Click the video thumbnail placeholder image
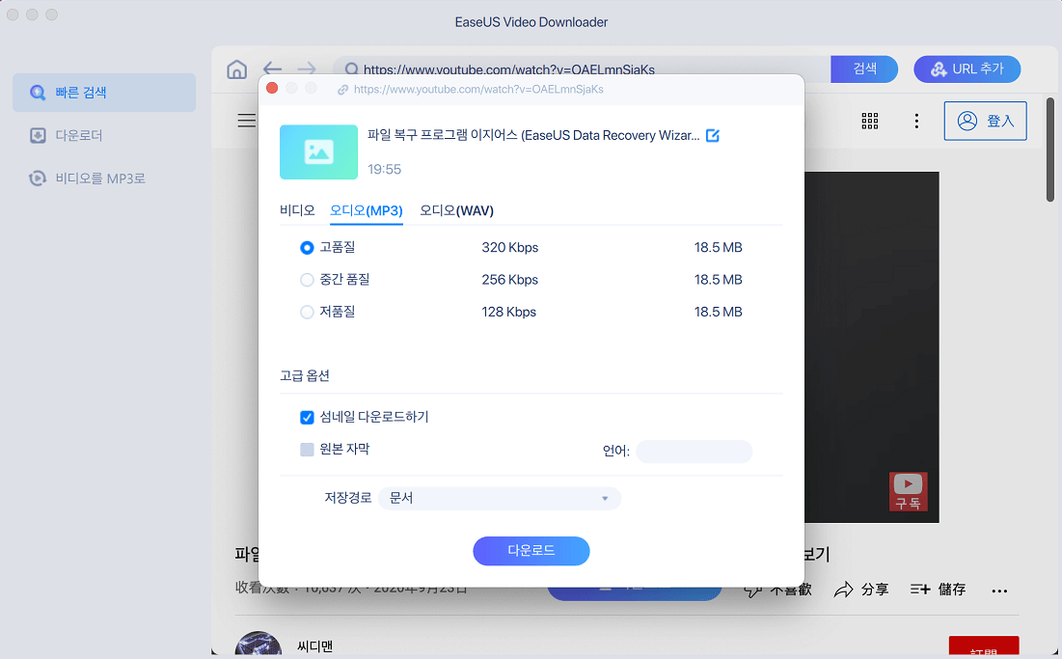Image resolution: width=1062 pixels, height=659 pixels. coord(318,151)
